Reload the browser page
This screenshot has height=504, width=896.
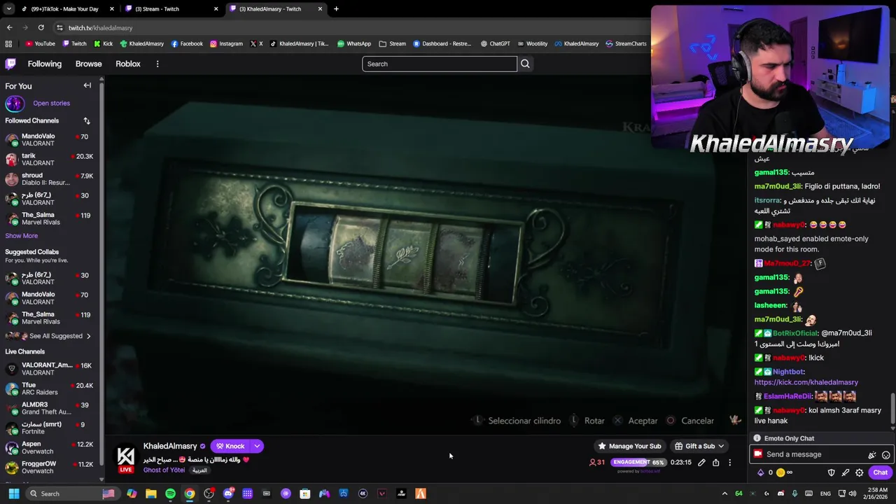pos(41,27)
